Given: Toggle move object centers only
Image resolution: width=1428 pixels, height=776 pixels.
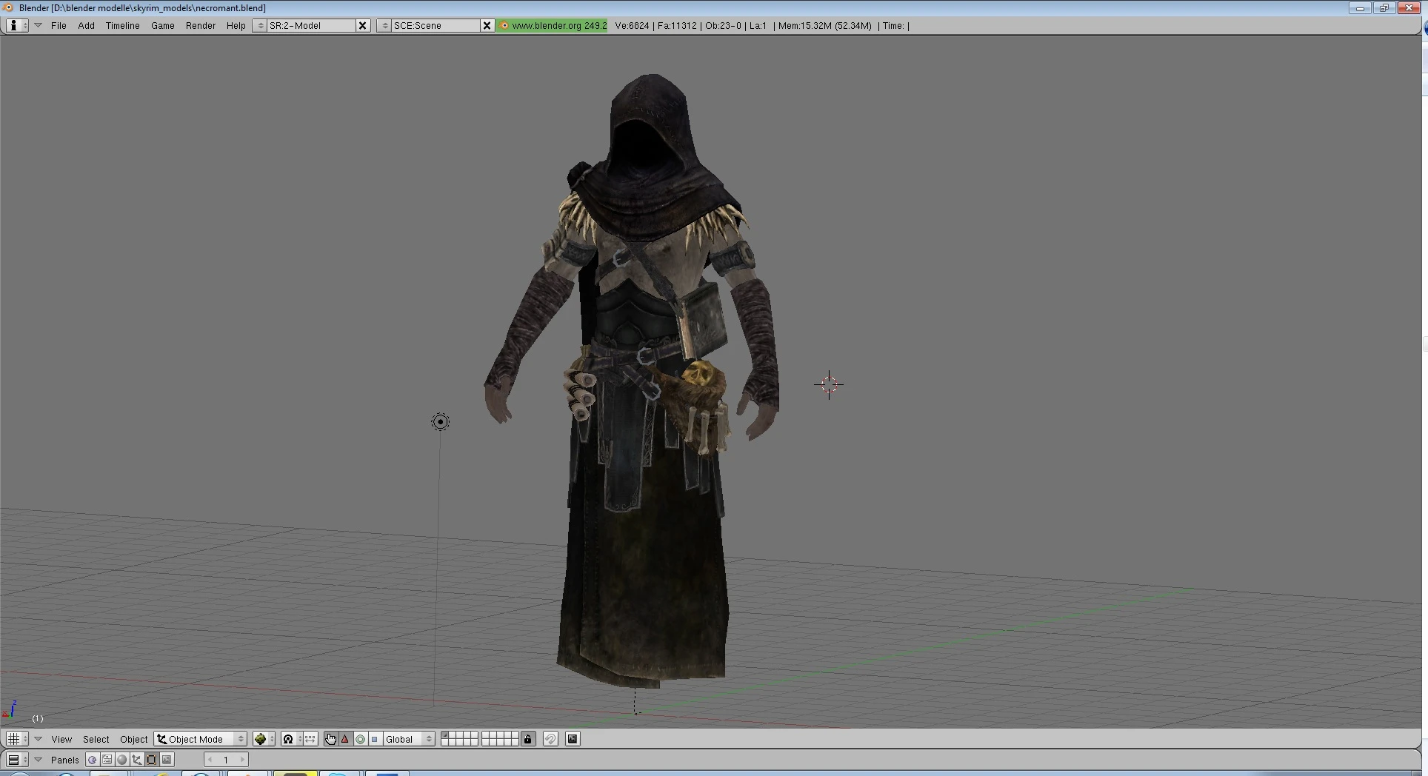Looking at the screenshot, I should pos(310,739).
